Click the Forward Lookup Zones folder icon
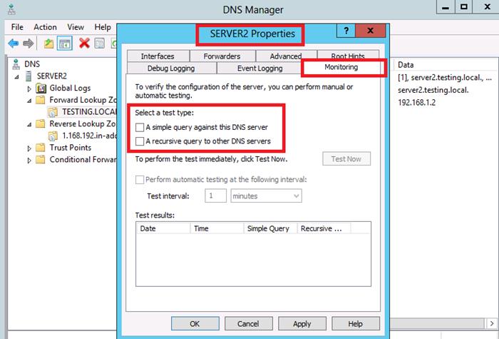 tap(41, 100)
